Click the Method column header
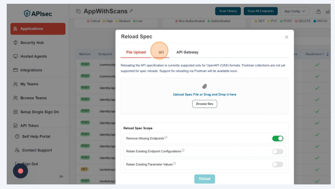The width and height of the screenshot is (335, 189). click(x=85, y=54)
